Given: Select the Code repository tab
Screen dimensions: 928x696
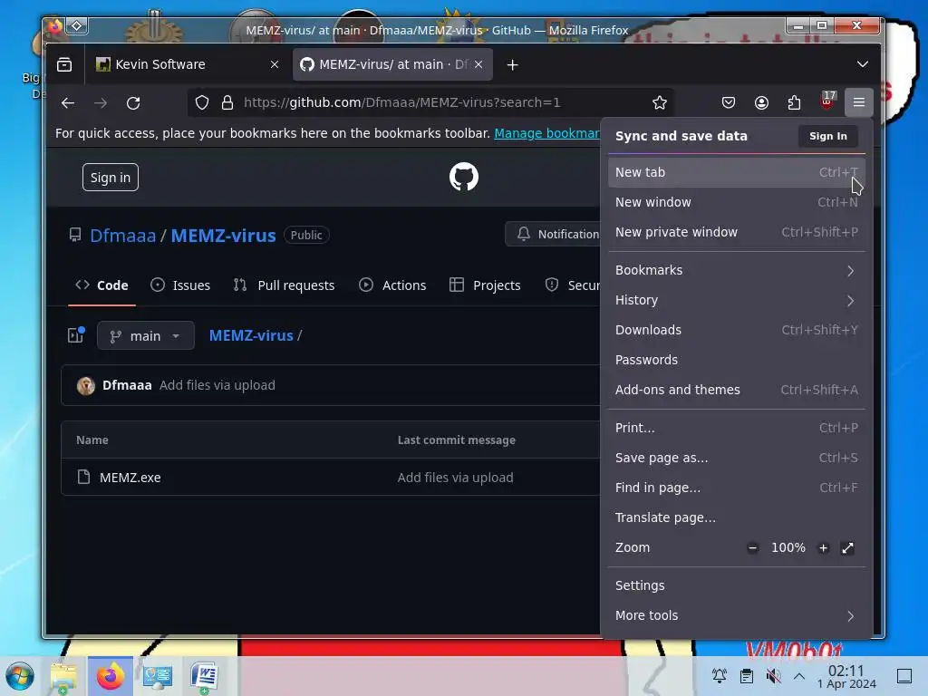Looking at the screenshot, I should (101, 285).
